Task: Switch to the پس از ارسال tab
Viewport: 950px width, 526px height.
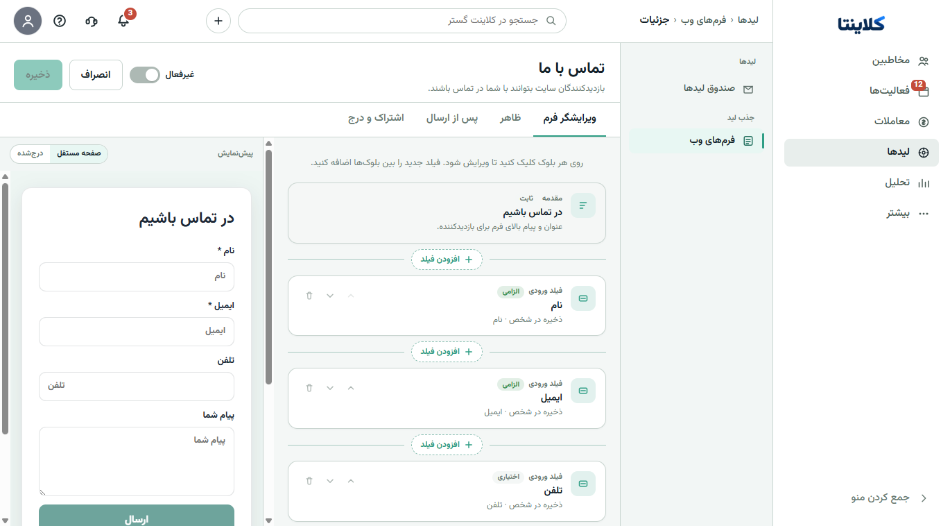Action: (x=452, y=119)
